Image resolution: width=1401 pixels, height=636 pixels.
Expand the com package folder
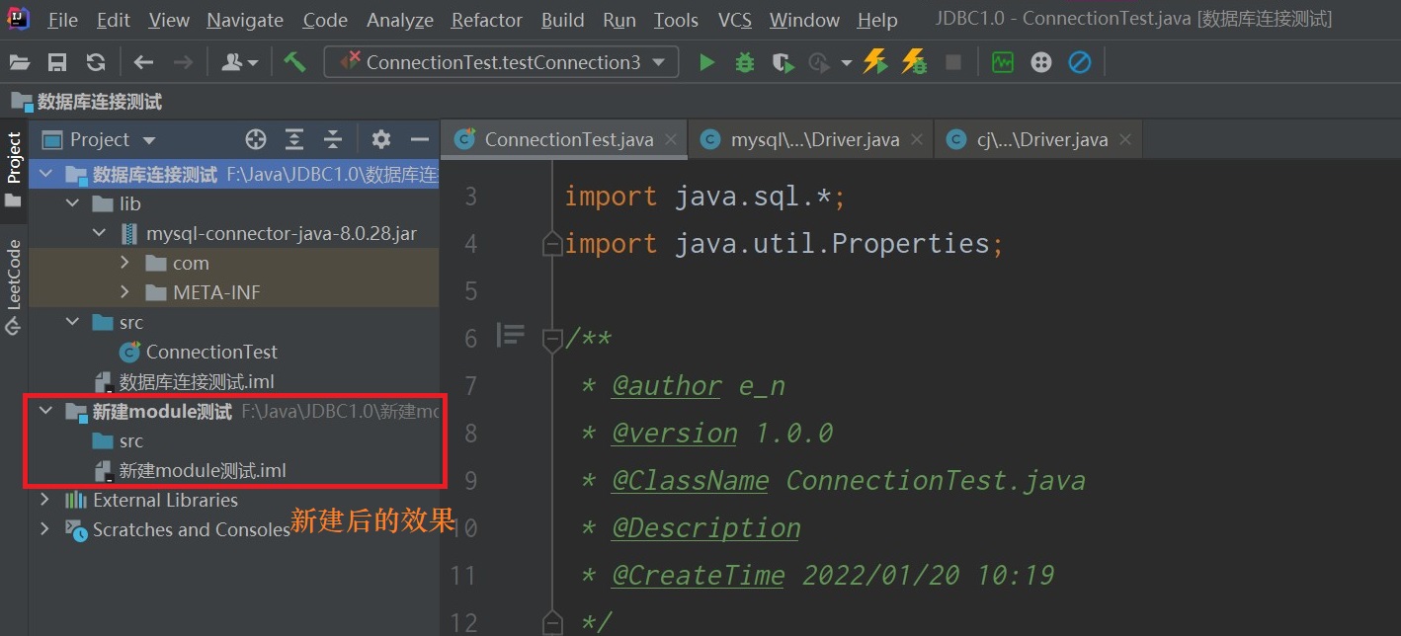coord(124,263)
